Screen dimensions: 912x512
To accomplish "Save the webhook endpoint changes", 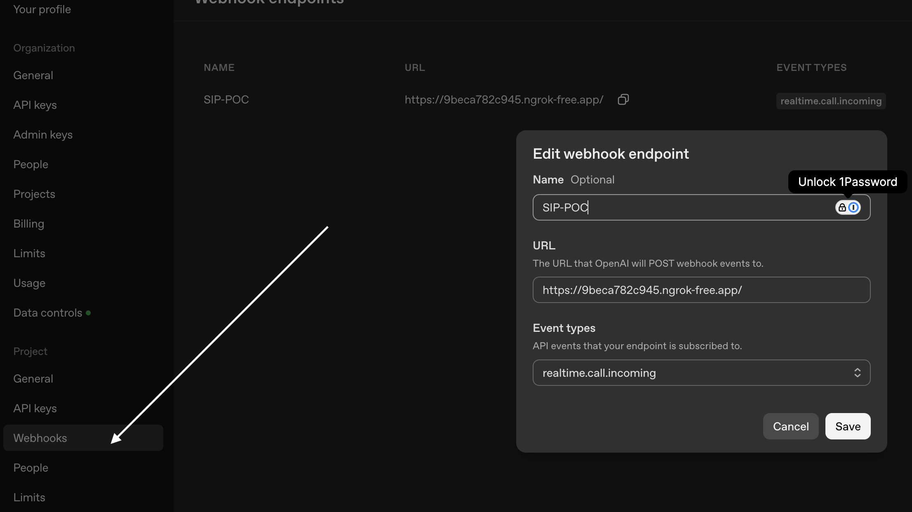I will coord(848,426).
